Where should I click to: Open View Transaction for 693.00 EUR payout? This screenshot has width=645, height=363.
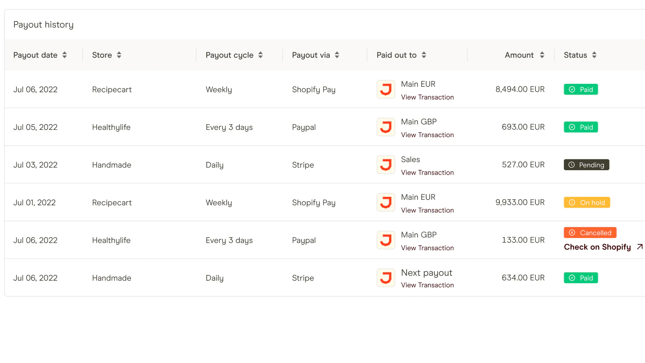click(427, 135)
